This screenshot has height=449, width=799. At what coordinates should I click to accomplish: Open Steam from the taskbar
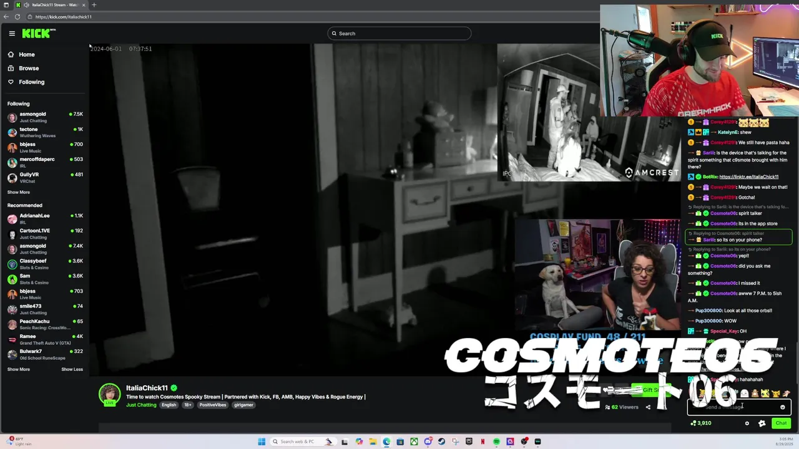441,442
